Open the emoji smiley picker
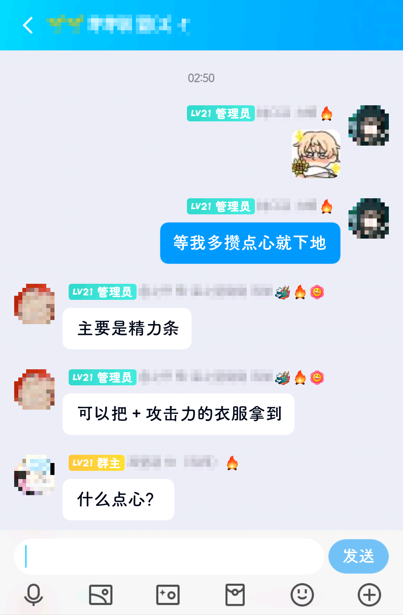This screenshot has width=403, height=615. tap(302, 594)
